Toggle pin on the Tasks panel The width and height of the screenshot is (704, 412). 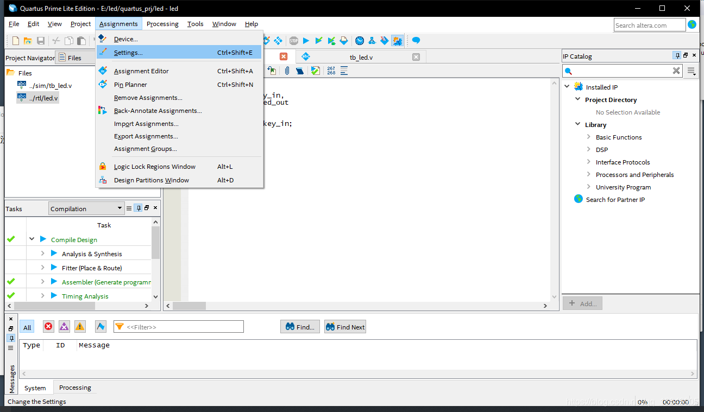[x=138, y=208]
